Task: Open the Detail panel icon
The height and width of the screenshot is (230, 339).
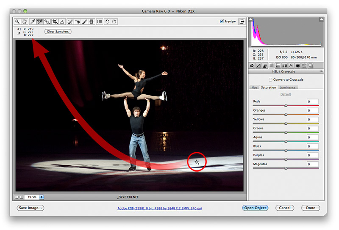Action: (x=265, y=66)
